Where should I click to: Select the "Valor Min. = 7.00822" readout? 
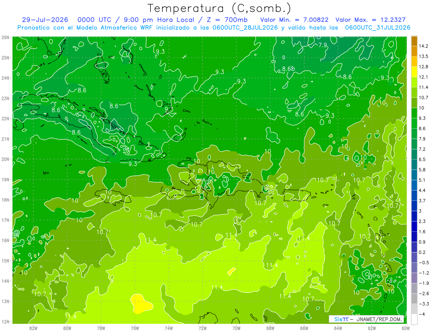[294, 20]
